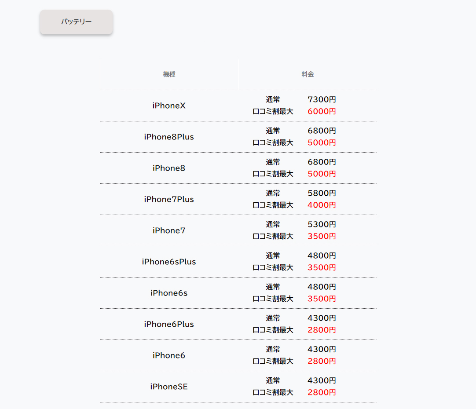Select the iPhone7 row label
The image size is (476, 409).
[169, 230]
